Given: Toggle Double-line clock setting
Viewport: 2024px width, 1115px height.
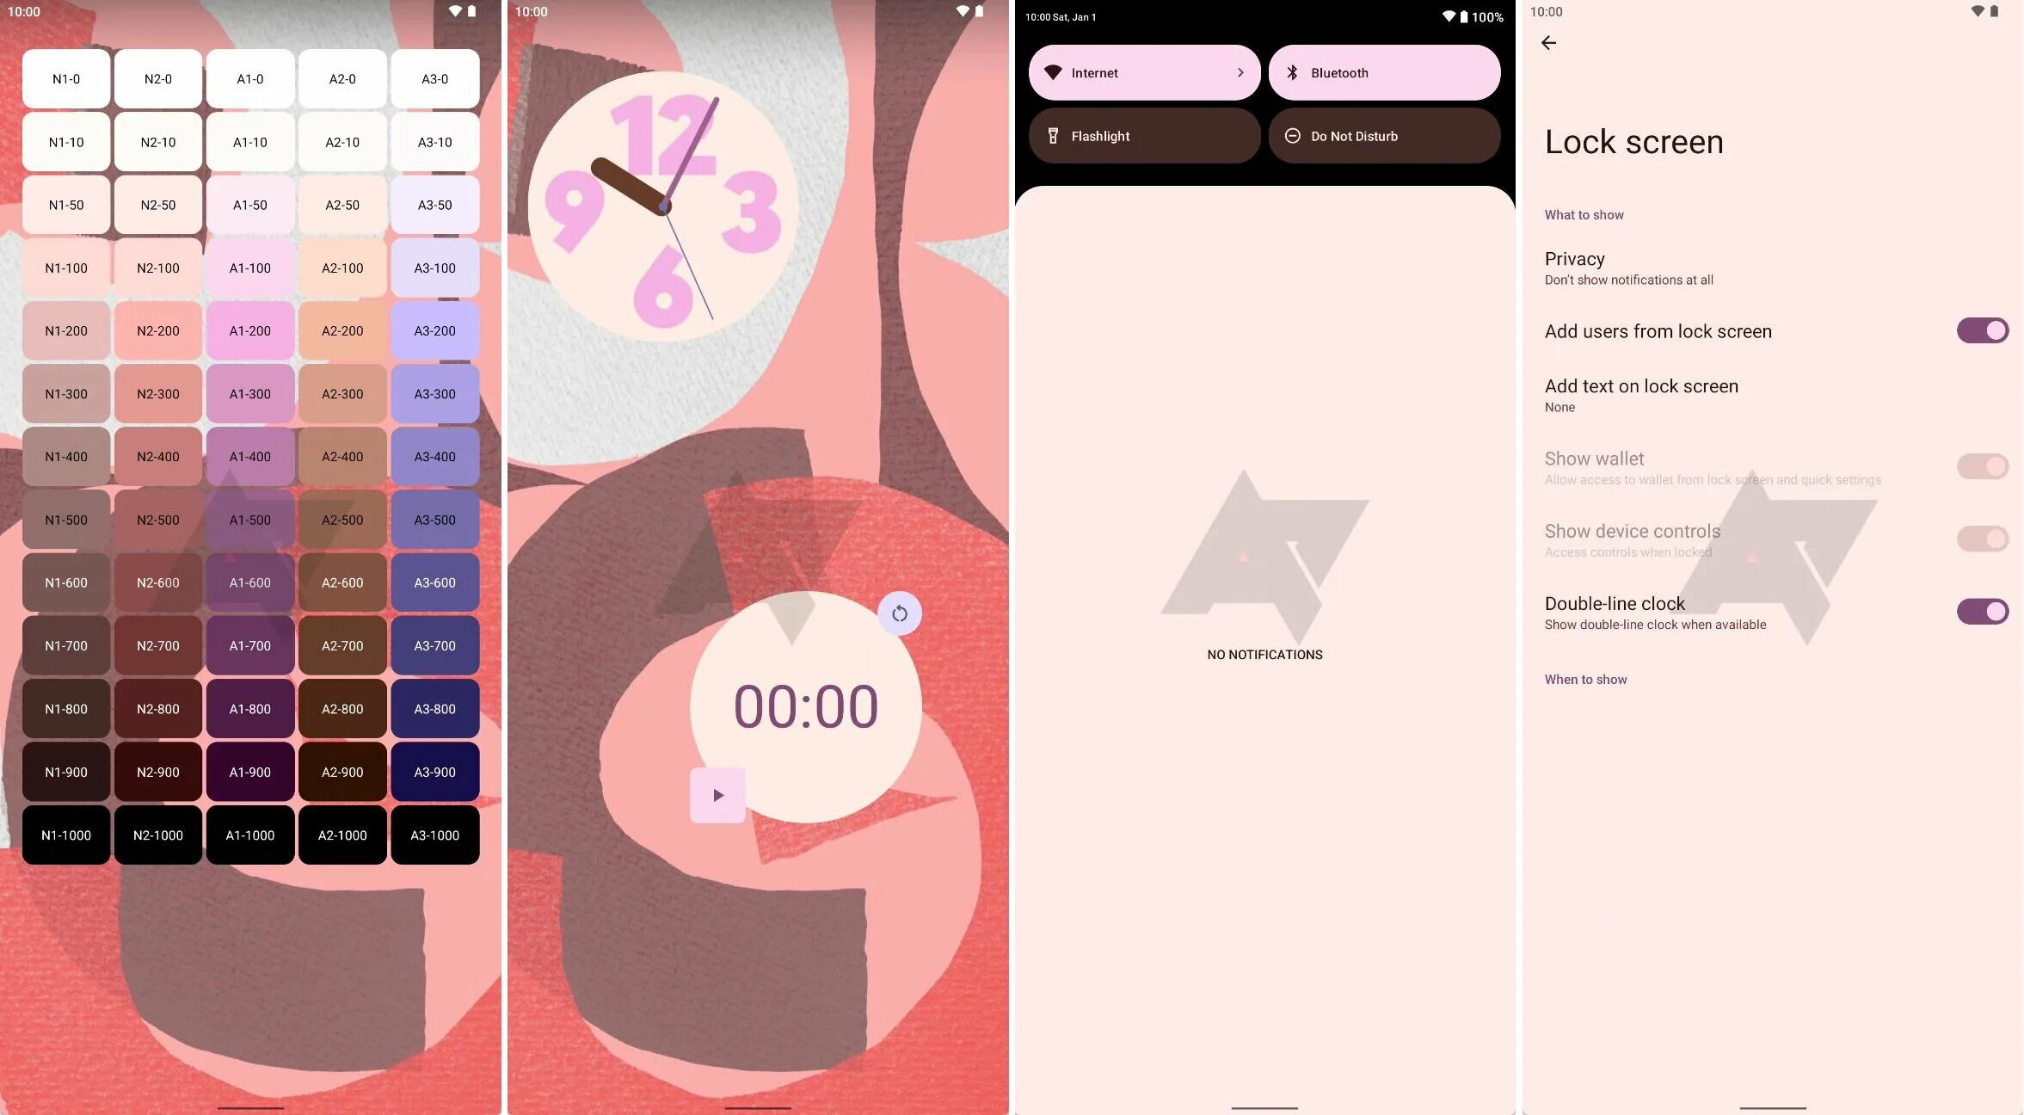Looking at the screenshot, I should [x=1983, y=611].
